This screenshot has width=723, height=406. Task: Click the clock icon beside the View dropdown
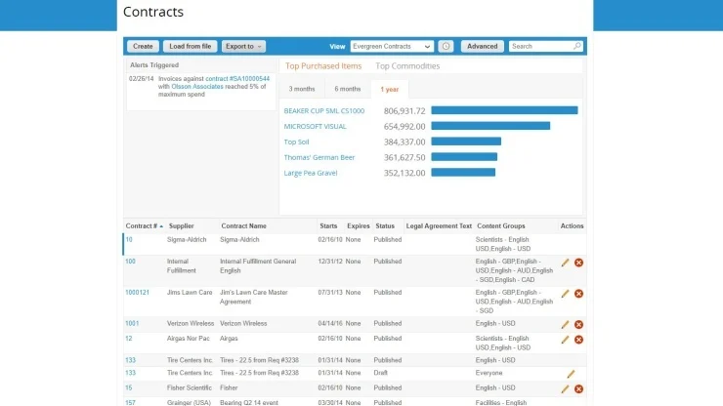click(446, 46)
